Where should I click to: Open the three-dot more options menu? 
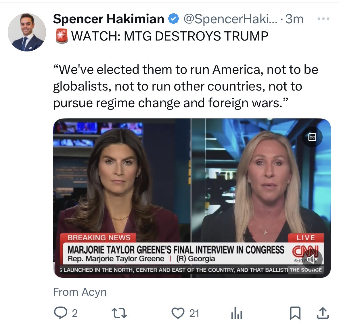(x=323, y=19)
